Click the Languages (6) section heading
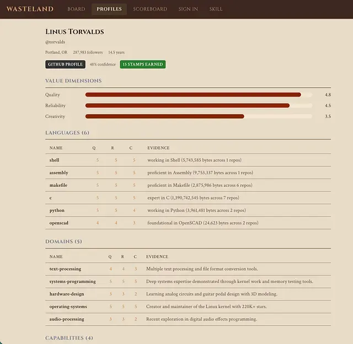This screenshot has height=344, width=353. click(67, 133)
